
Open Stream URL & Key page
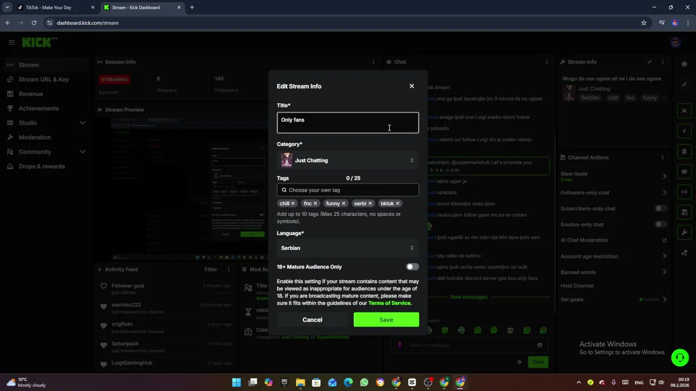(43, 79)
